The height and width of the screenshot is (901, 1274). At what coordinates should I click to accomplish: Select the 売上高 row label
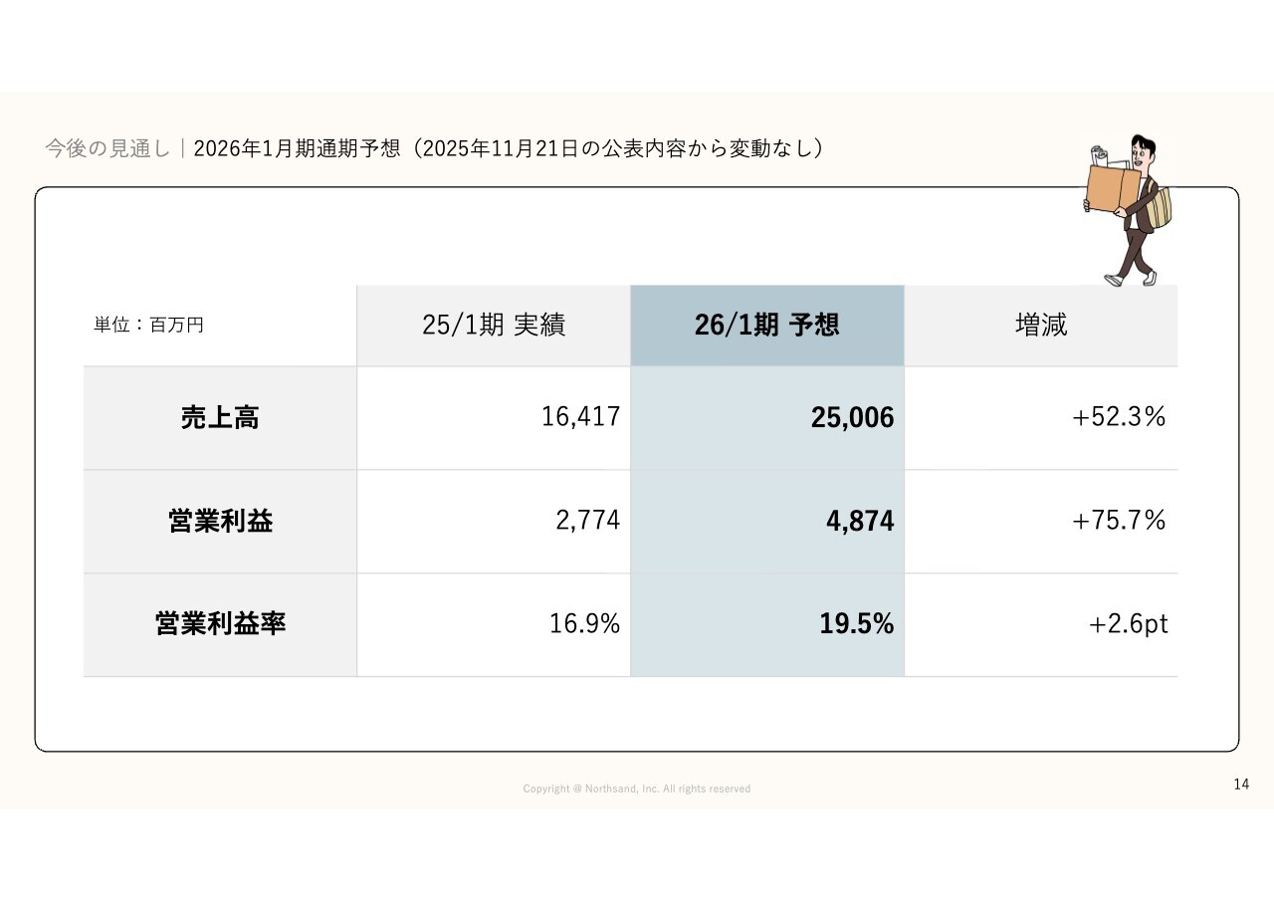point(220,418)
